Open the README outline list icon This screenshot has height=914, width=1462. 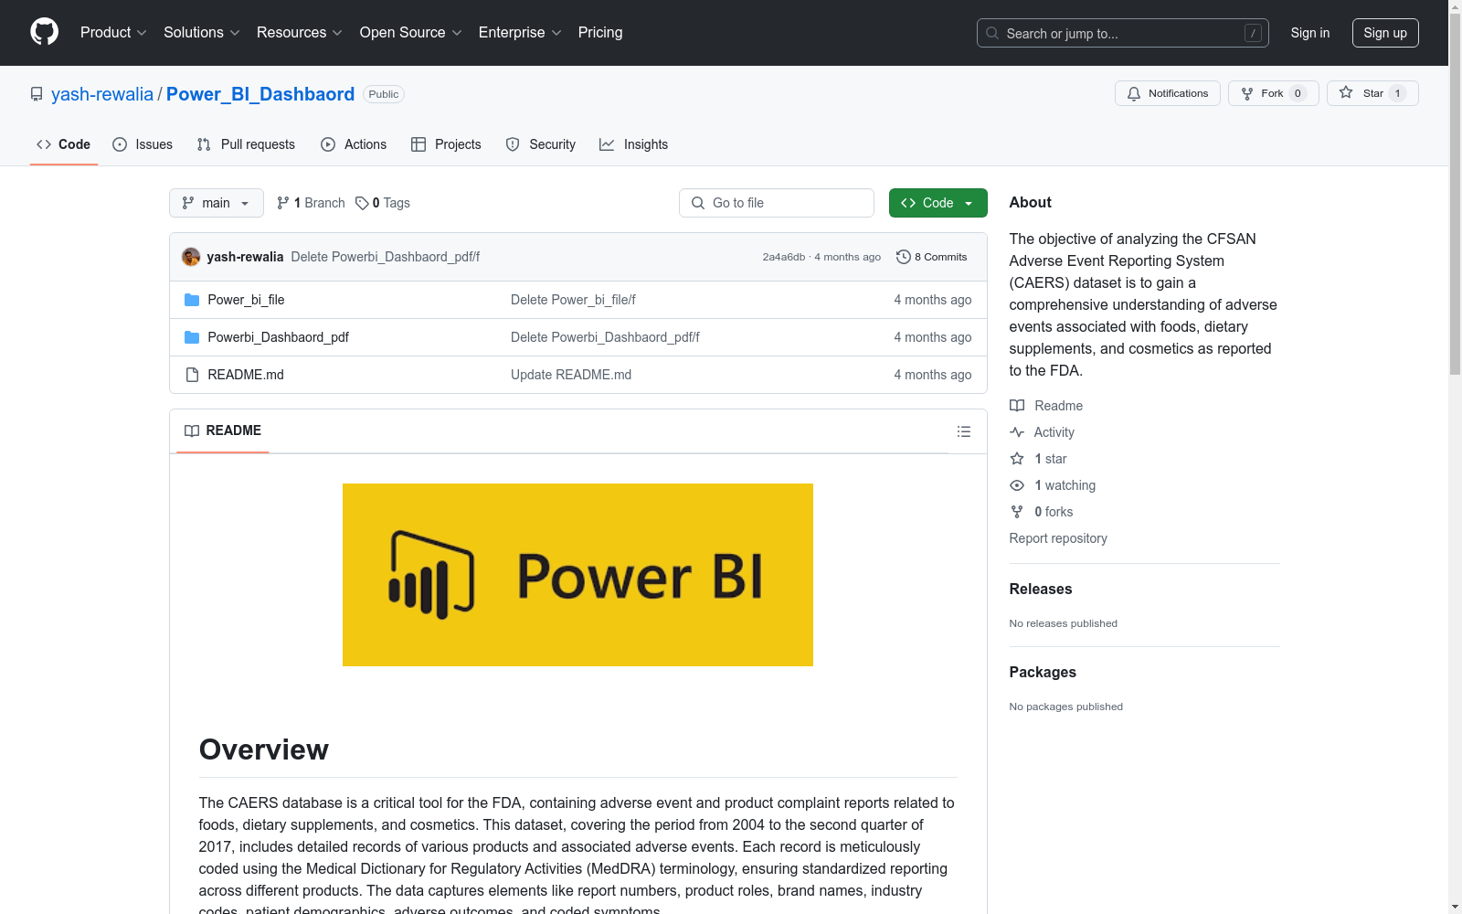pyautogui.click(x=964, y=431)
